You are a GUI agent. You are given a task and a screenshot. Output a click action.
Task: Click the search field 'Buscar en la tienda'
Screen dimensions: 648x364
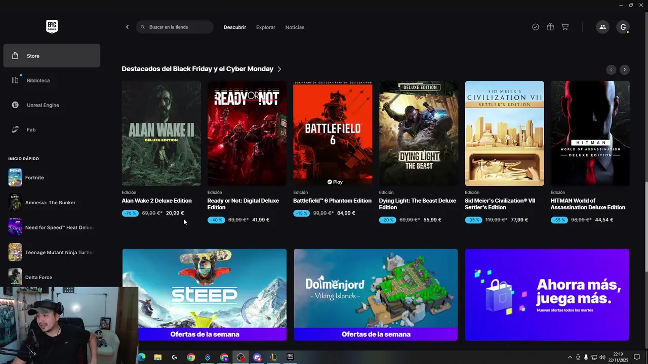click(x=175, y=27)
